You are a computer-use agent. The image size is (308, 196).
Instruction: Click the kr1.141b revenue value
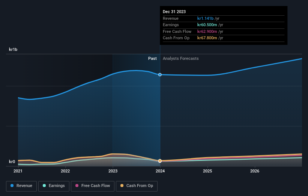pyautogui.click(x=205, y=18)
